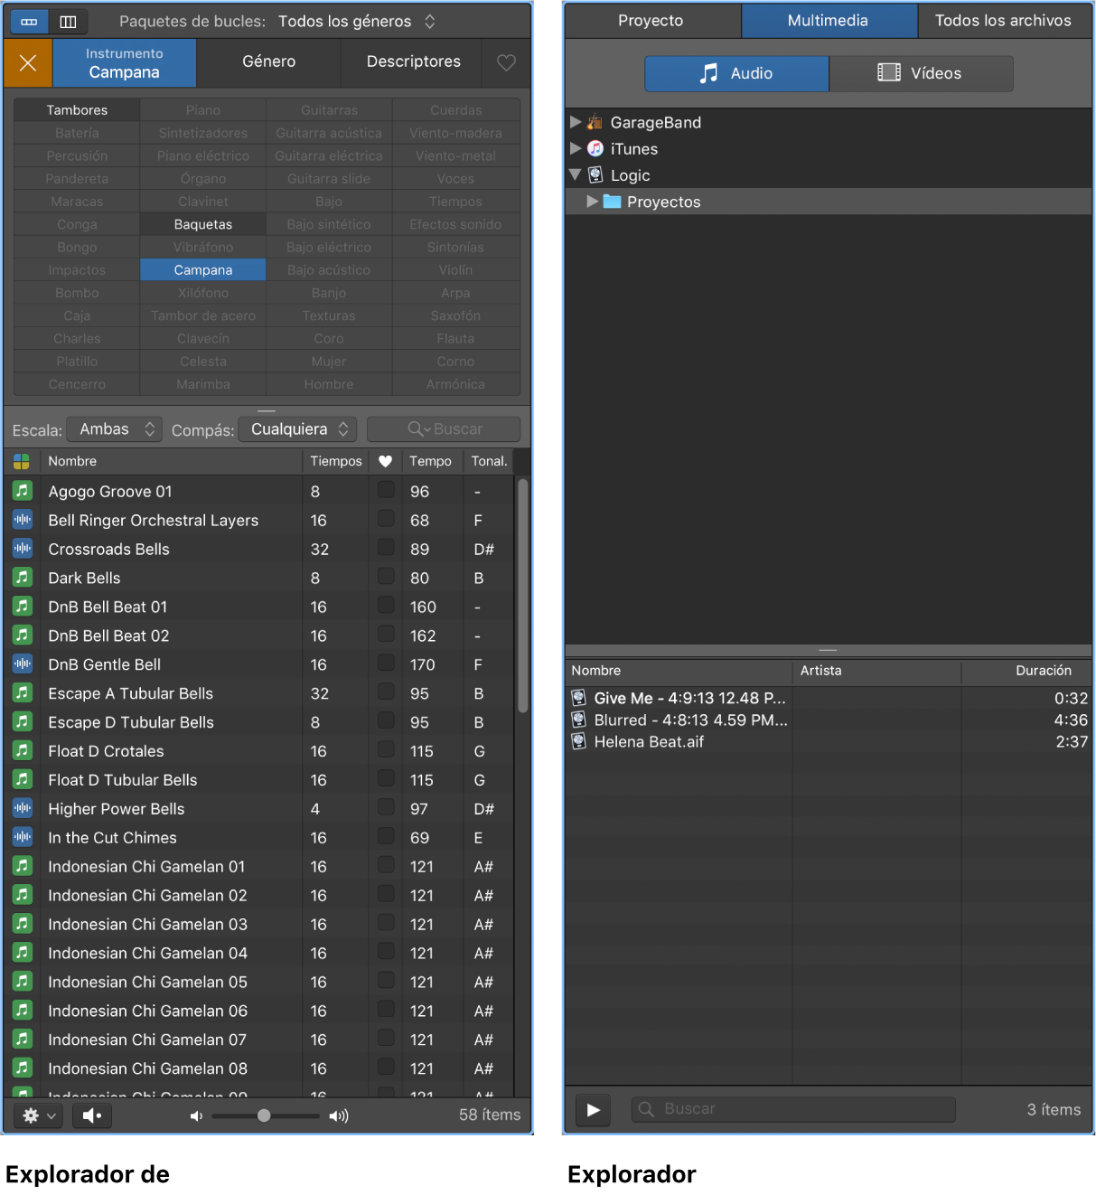Image resolution: width=1096 pixels, height=1195 pixels.
Task: Open the Paquetes de bucles genre popup
Action: point(357,21)
